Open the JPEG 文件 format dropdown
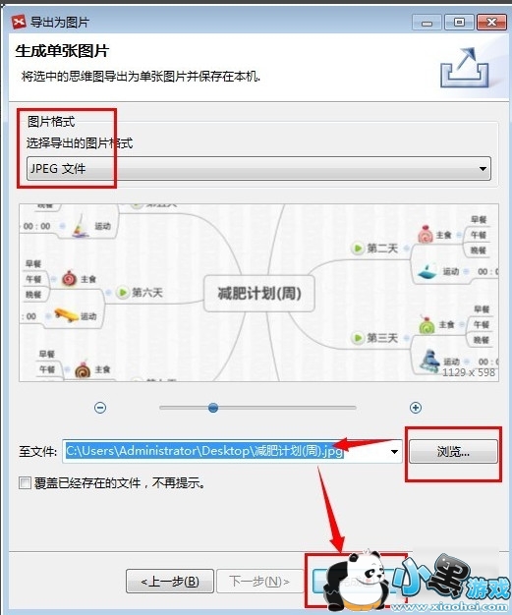Viewport: 512px width, 615px height. 258,169
